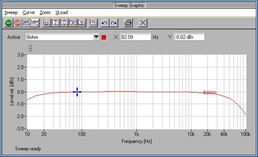
Task: Click the crossed curves icon
Action: [x=93, y=23]
